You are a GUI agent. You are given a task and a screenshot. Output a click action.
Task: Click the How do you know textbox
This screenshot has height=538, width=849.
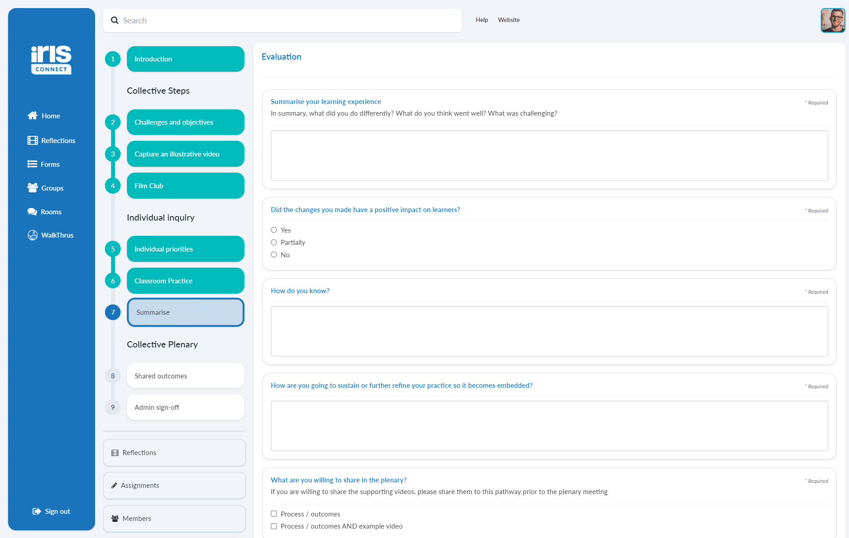tap(549, 331)
